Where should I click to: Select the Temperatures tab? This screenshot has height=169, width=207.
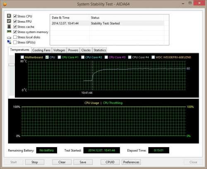click(x=19, y=50)
